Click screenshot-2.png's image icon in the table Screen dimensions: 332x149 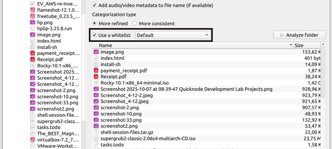[96, 108]
